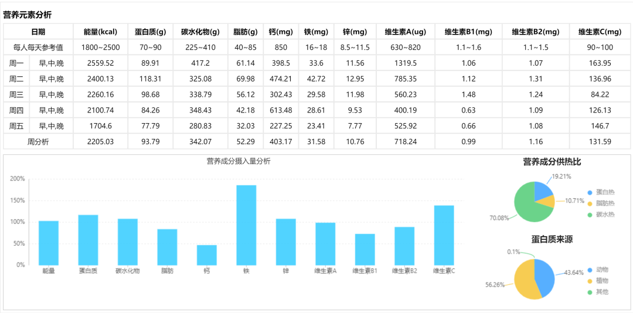The image size is (633, 313).
Task: Click the 锌 bar in the chart
Action: click(x=286, y=242)
